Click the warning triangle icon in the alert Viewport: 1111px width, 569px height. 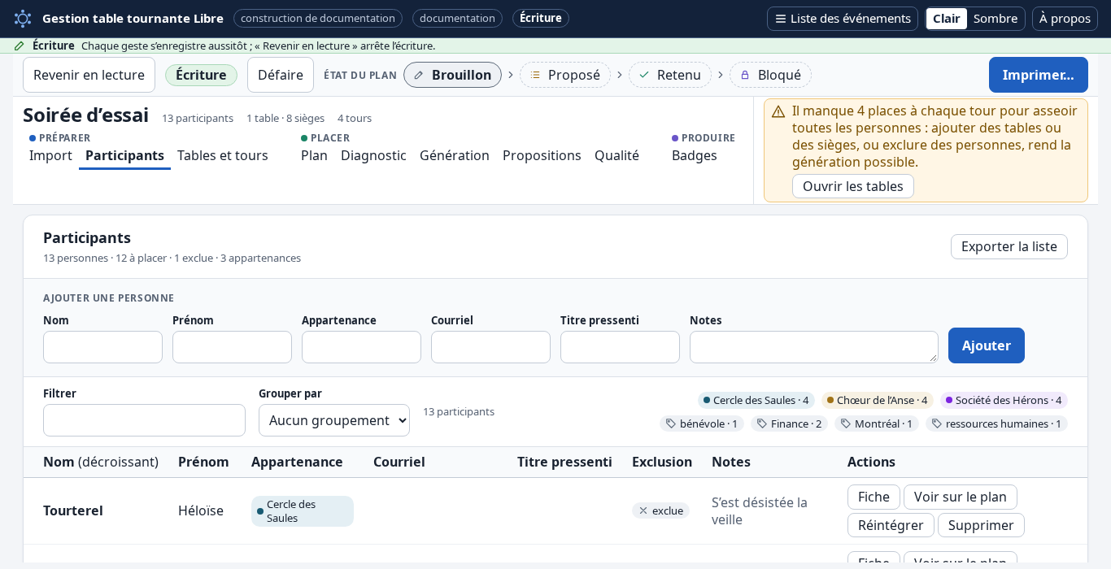pyautogui.click(x=778, y=111)
